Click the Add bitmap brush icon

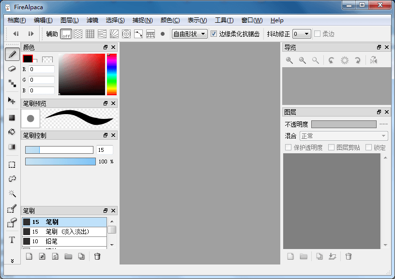coord(42,256)
